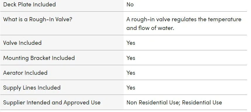Click 'Residential Use' at end of last row

pyautogui.click(x=202, y=102)
